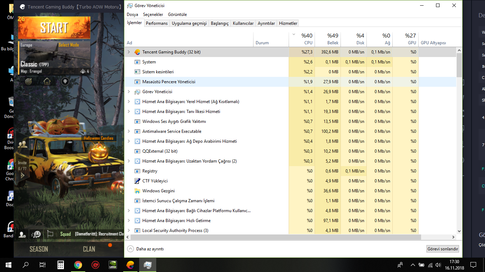
Task: Switch to the Performans tab
Action: tap(157, 23)
